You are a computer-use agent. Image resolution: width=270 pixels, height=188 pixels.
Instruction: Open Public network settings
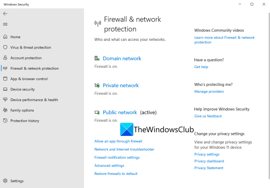120,112
